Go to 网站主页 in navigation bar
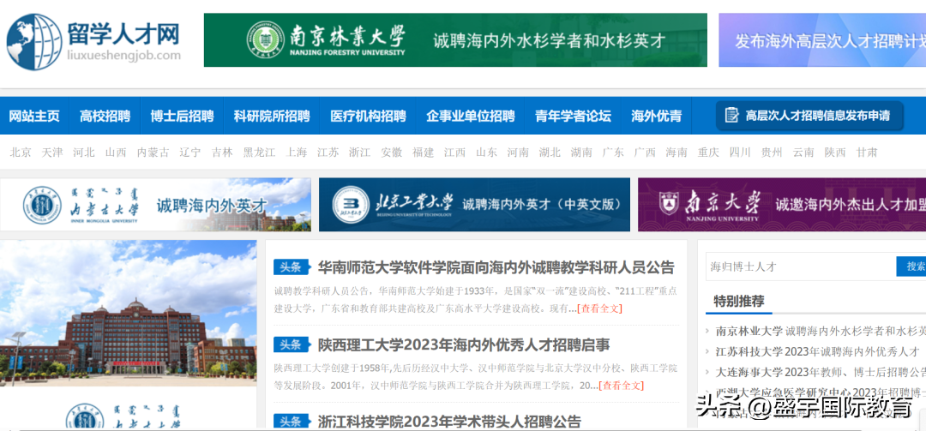This screenshot has width=926, height=431. pyautogui.click(x=34, y=116)
